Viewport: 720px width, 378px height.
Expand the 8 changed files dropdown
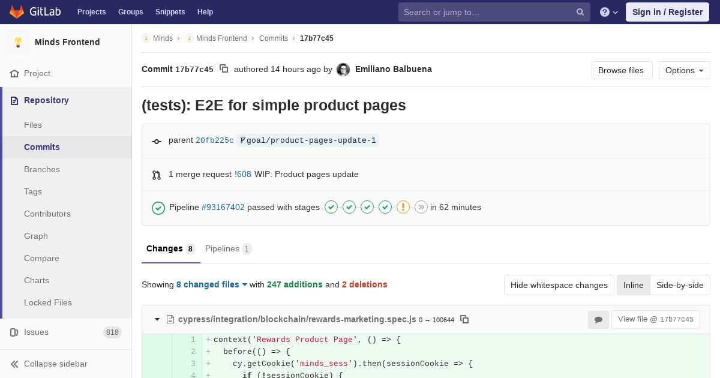pyautogui.click(x=212, y=284)
